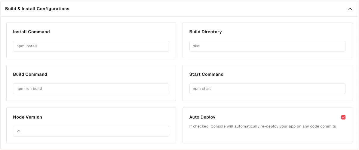The image size is (359, 150).
Task: Click the Auto Deploy label text
Action: tap(202, 117)
